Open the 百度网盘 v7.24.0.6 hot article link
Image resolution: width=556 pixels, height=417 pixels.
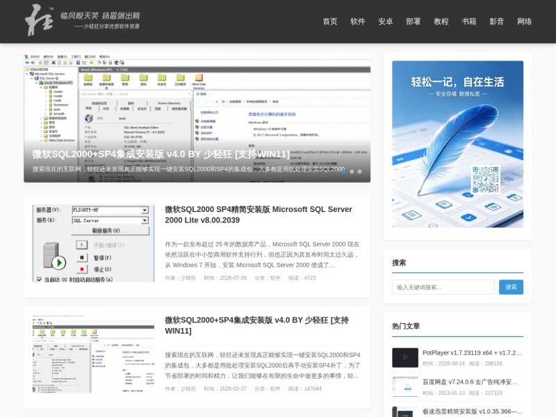click(471, 382)
